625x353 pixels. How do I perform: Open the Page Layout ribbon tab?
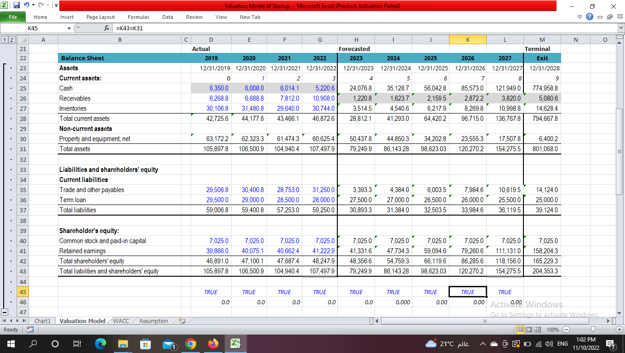click(x=101, y=17)
